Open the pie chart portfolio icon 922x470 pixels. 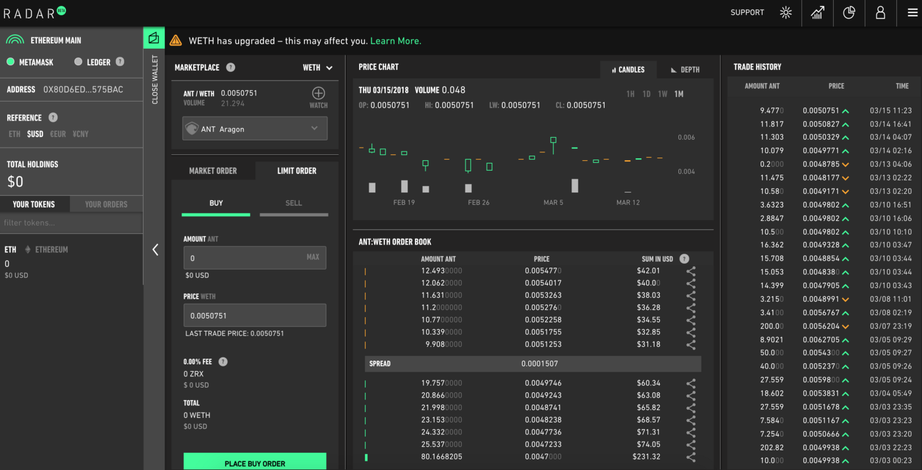pos(849,13)
